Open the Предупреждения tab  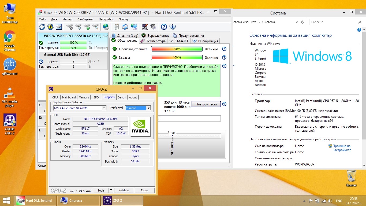tap(188, 35)
